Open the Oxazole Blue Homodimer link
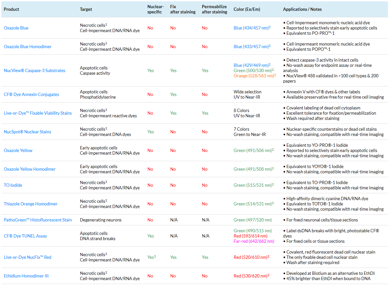The image size is (389, 285). [x=28, y=47]
